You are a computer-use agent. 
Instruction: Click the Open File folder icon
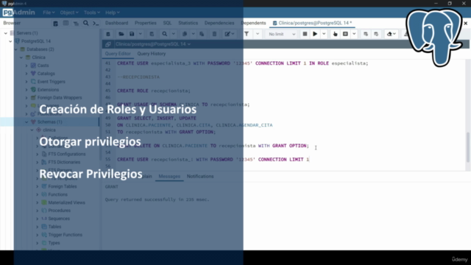(x=121, y=34)
